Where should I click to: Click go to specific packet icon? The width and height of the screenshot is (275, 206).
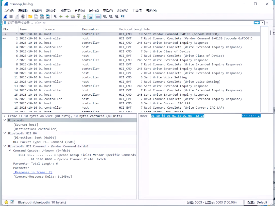coord(73,16)
